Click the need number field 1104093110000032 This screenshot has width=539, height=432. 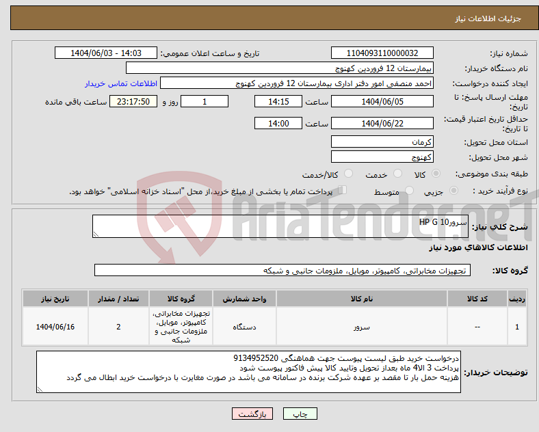tap(382, 53)
